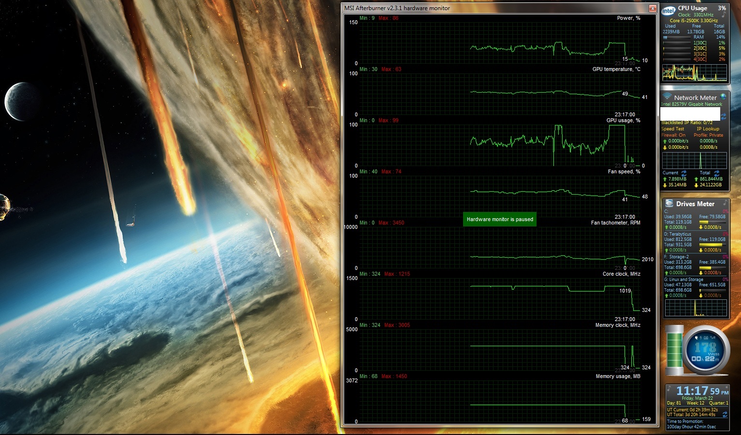Click the Intel 82579V Gigabit Network text
The width and height of the screenshot is (741, 435).
(692, 104)
